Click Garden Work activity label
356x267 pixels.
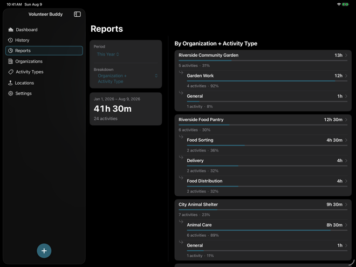click(x=200, y=76)
